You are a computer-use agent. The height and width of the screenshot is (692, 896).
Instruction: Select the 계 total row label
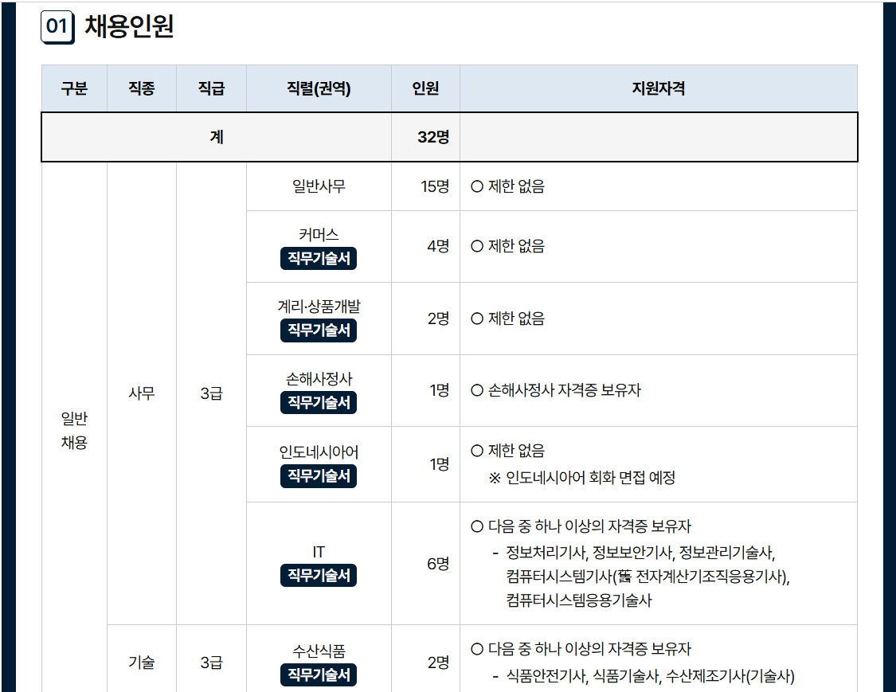coord(217,137)
